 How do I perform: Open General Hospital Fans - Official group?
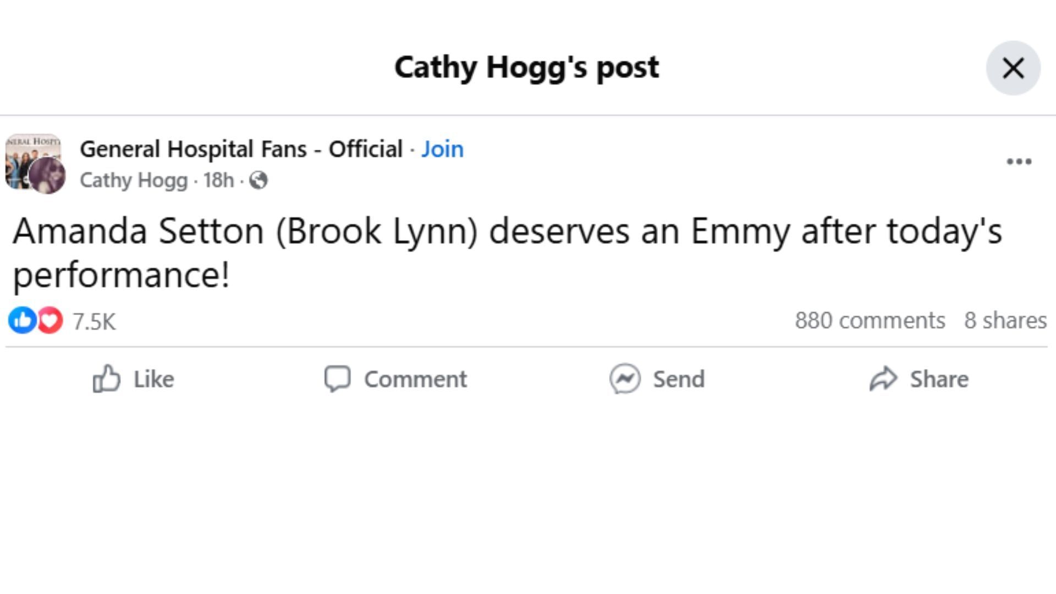pos(241,149)
